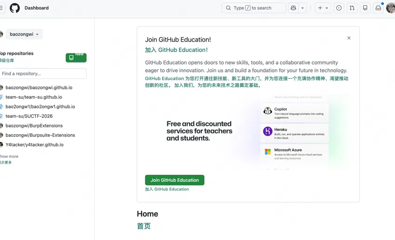Viewport: 395px width, 240px height.
Task: Open the hamburger navigation menu icon
Action: coord(1,8)
